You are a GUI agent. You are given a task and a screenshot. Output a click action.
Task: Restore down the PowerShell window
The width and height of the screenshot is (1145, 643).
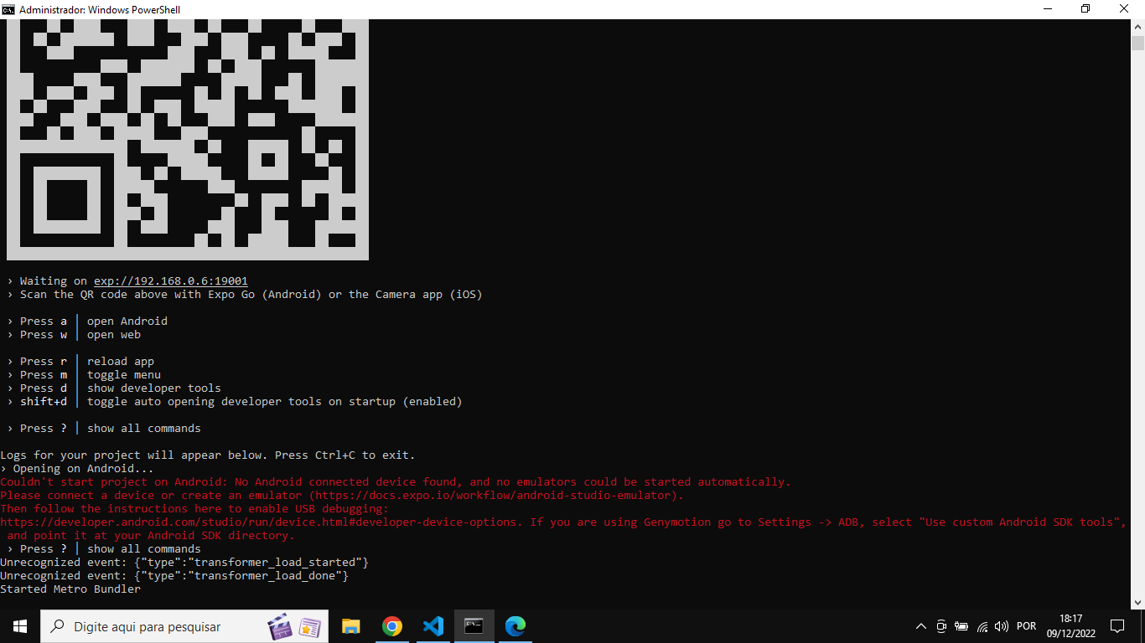click(1086, 9)
